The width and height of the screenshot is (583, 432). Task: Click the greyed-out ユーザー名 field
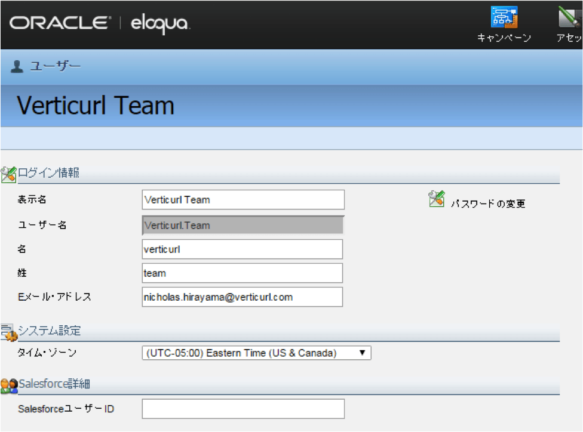click(243, 226)
